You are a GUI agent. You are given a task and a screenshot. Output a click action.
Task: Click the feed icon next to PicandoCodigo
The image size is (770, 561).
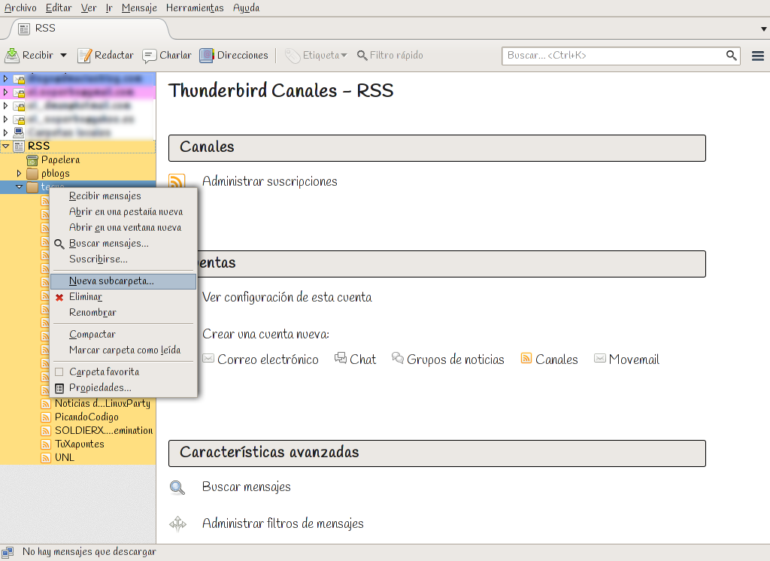46,417
